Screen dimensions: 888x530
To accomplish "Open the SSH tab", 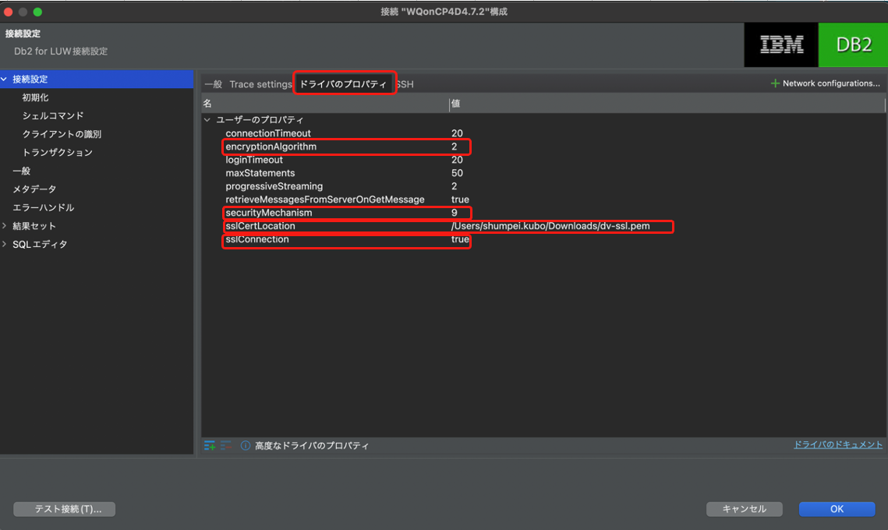I will (x=405, y=84).
